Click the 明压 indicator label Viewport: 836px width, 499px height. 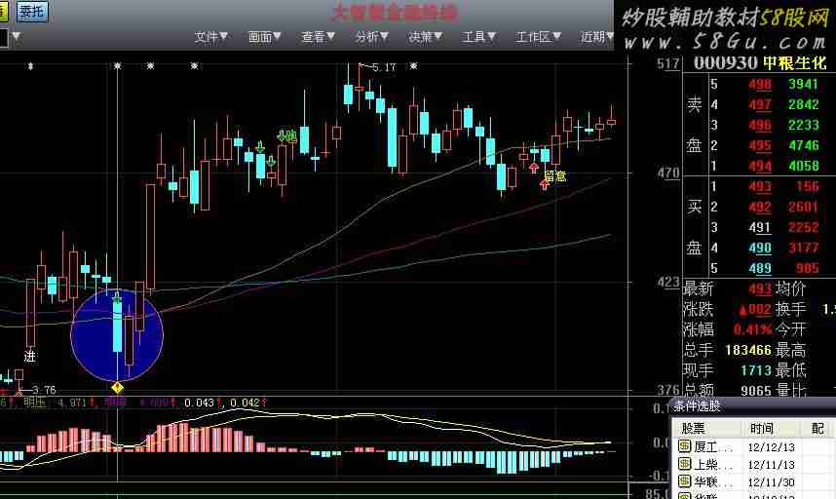click(x=35, y=403)
